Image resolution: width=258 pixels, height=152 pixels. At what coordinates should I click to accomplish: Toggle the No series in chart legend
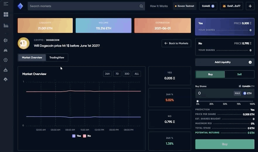pos(87,136)
